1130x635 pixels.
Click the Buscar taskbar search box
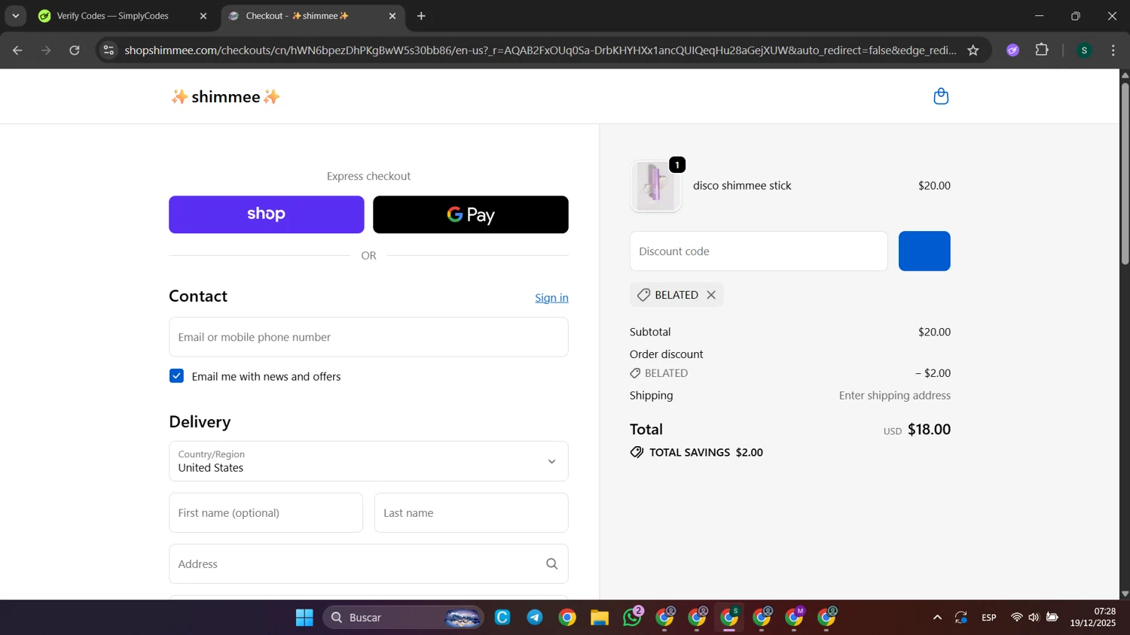pos(403,618)
